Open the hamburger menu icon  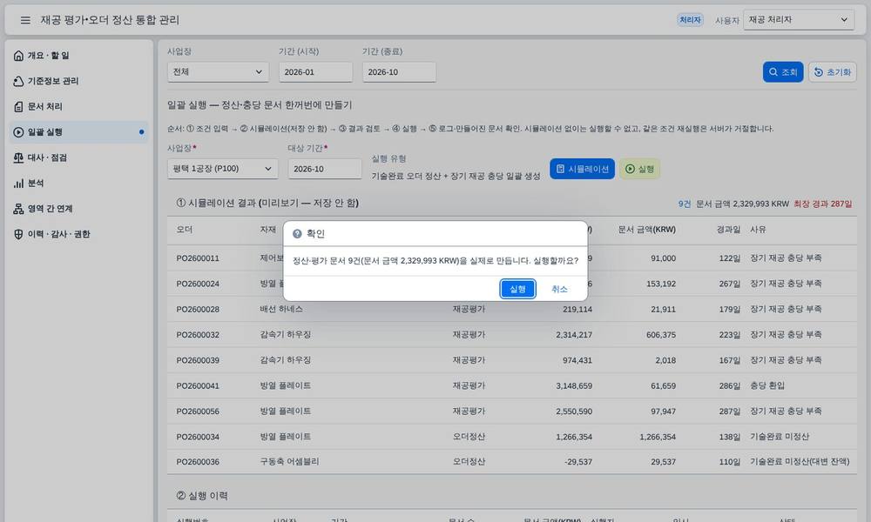pyautogui.click(x=25, y=20)
